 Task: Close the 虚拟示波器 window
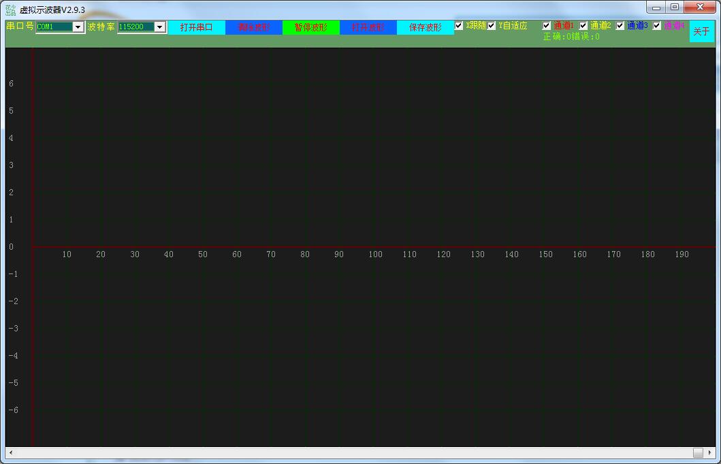700,7
